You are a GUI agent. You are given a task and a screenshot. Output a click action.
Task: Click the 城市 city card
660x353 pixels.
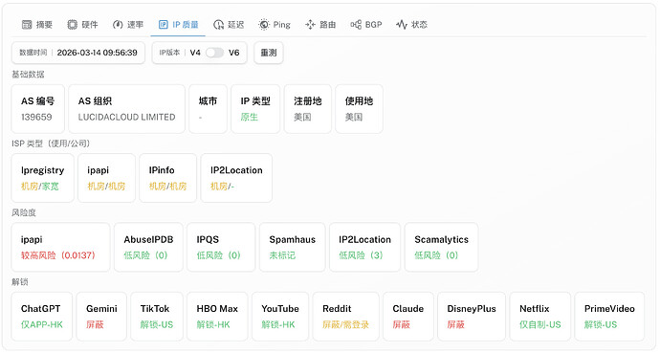pyautogui.click(x=208, y=109)
